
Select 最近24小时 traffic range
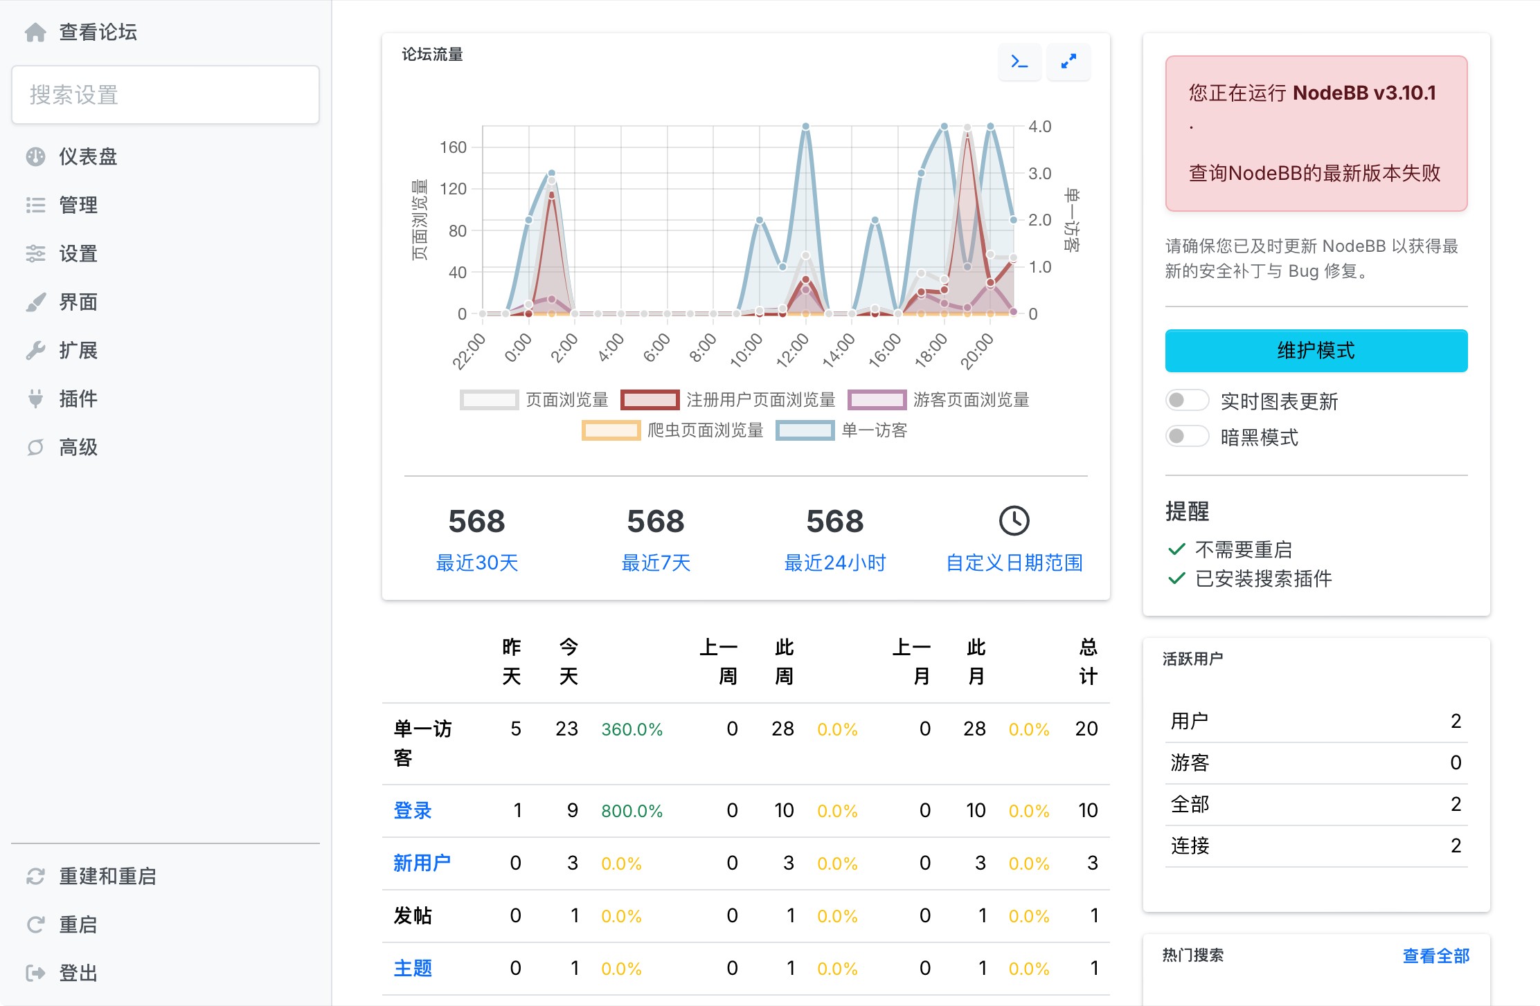835,563
